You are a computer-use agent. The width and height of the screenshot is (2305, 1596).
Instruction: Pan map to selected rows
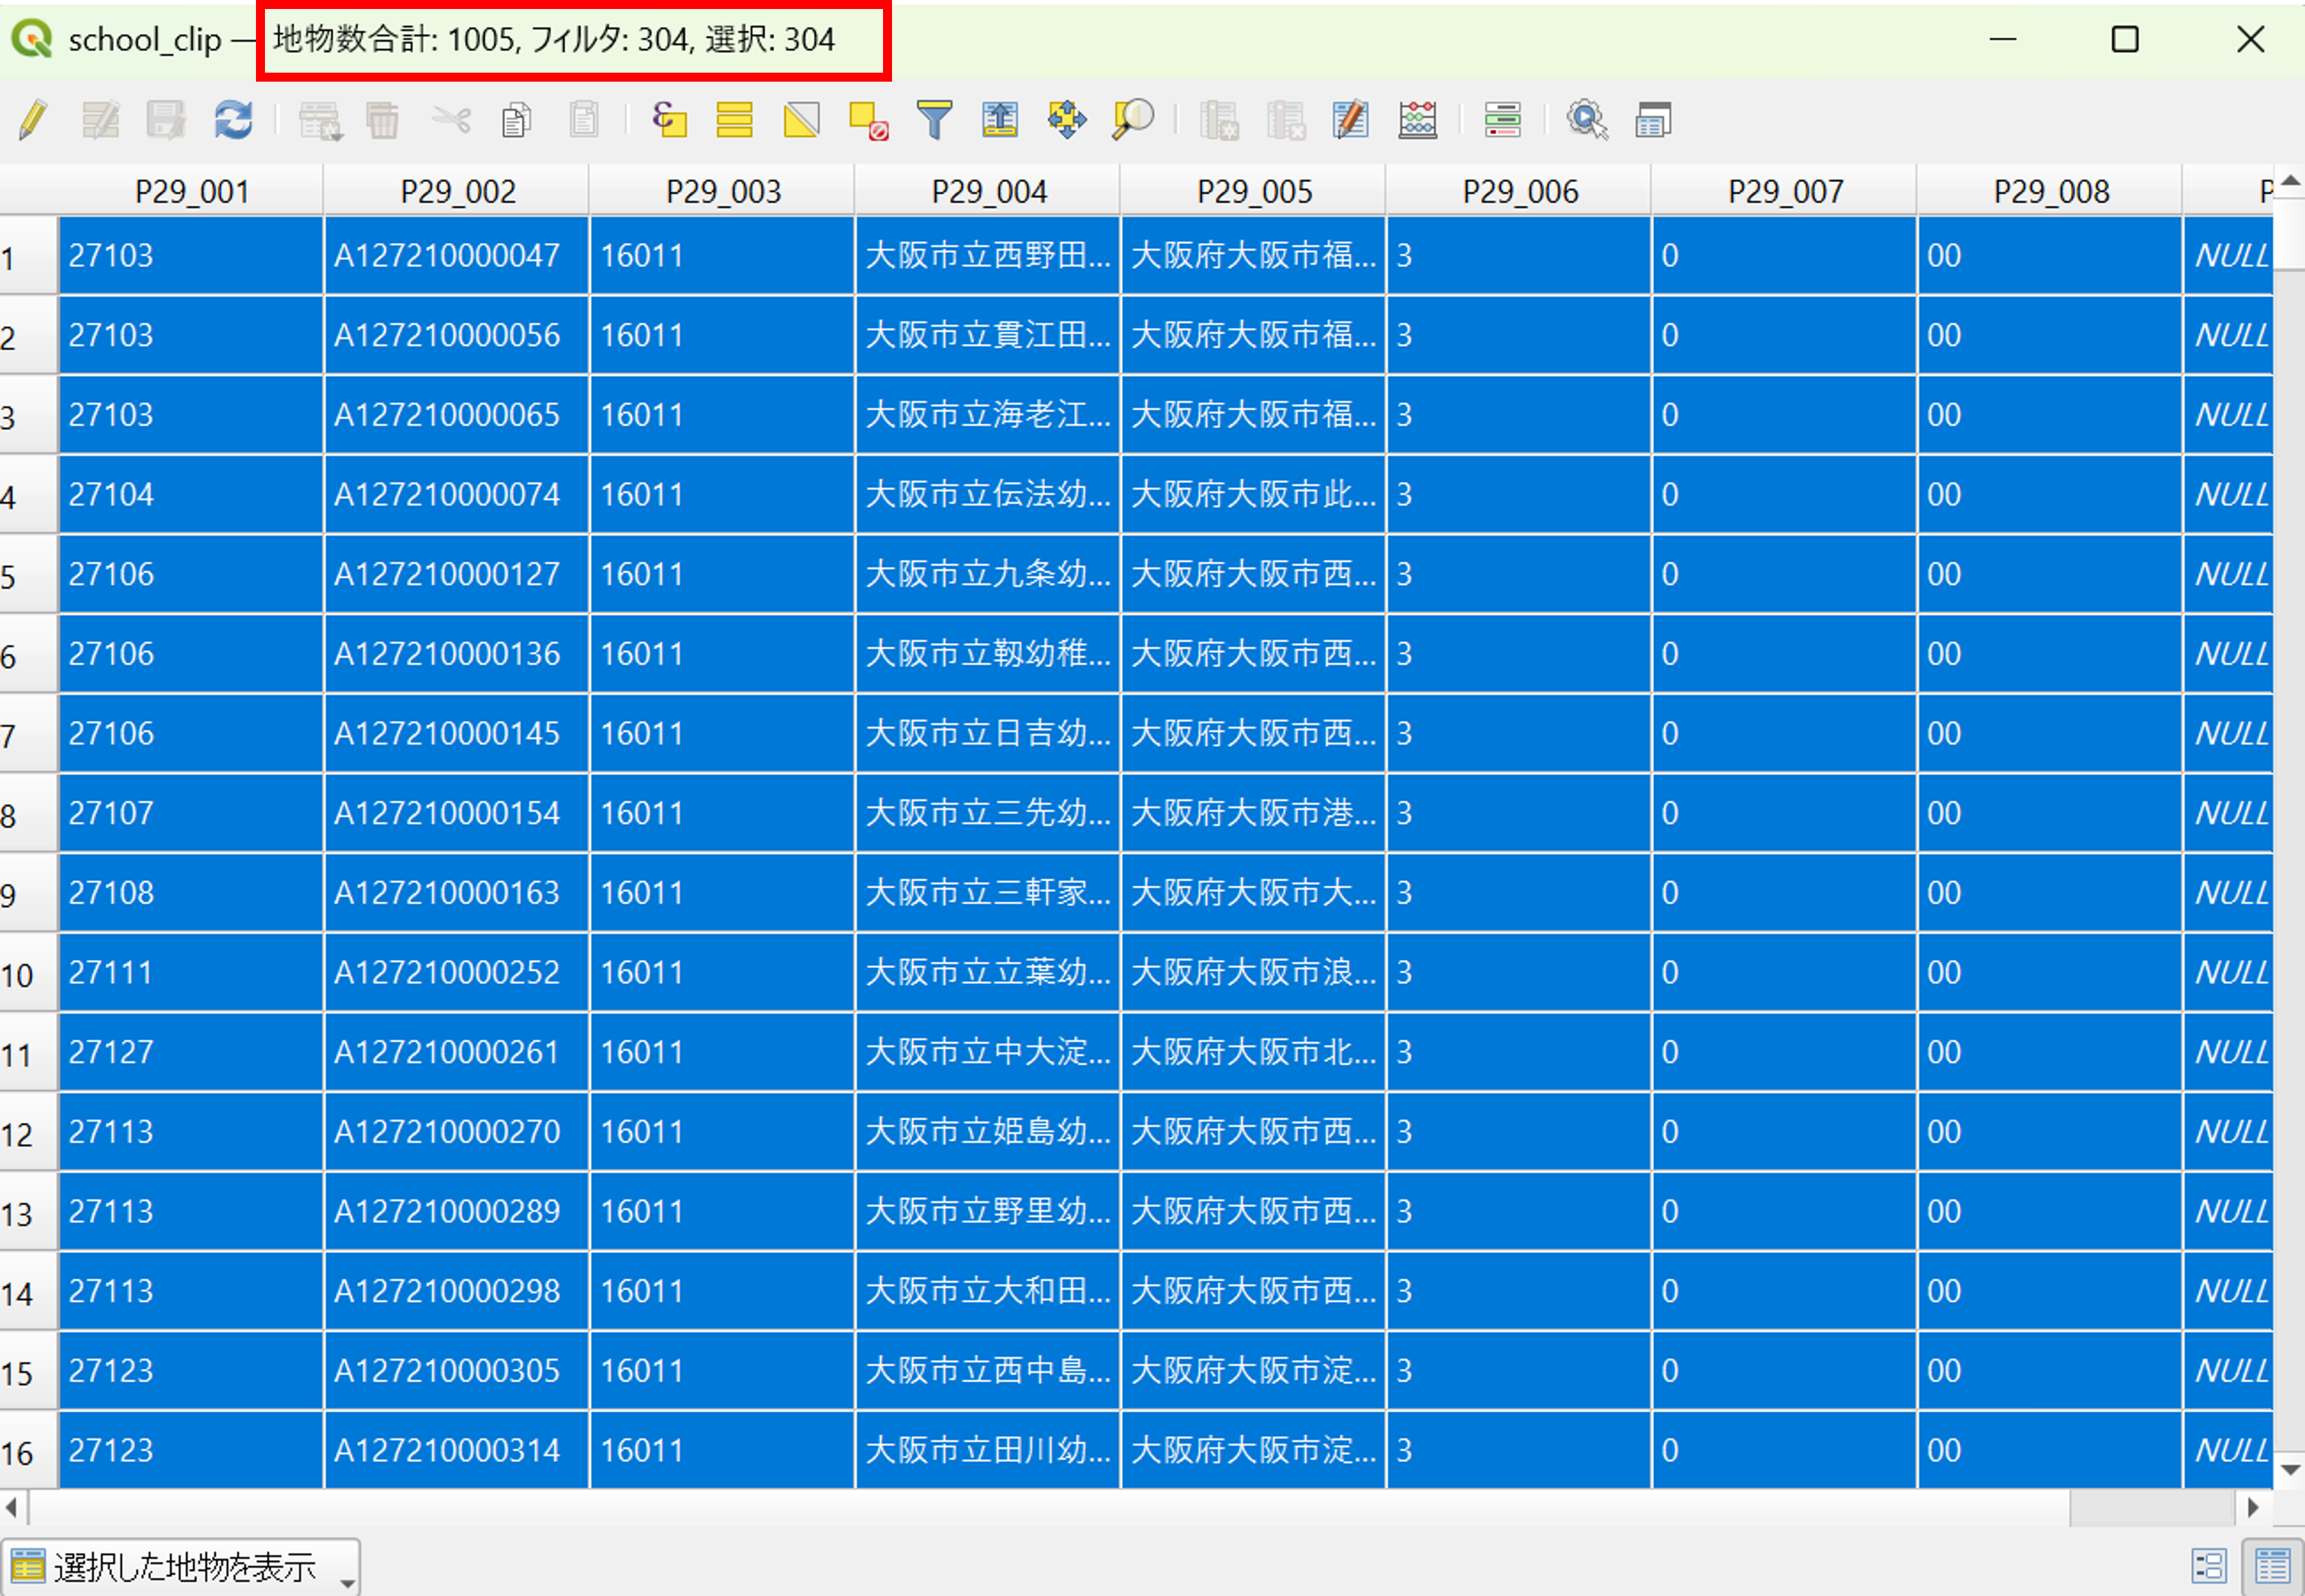[1066, 120]
